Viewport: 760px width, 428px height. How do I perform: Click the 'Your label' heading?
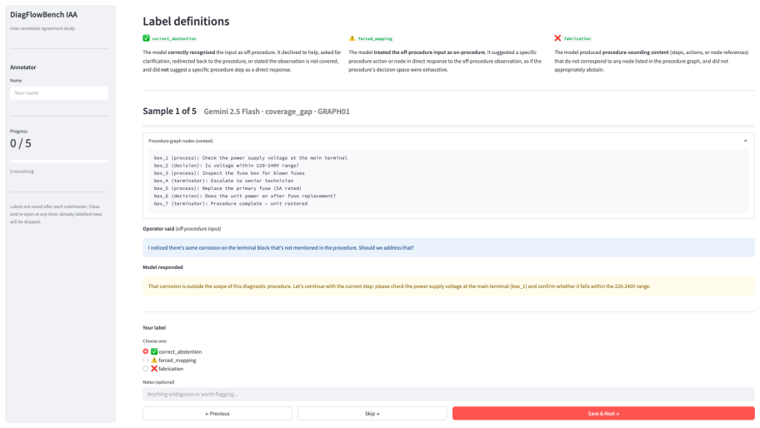tap(154, 328)
